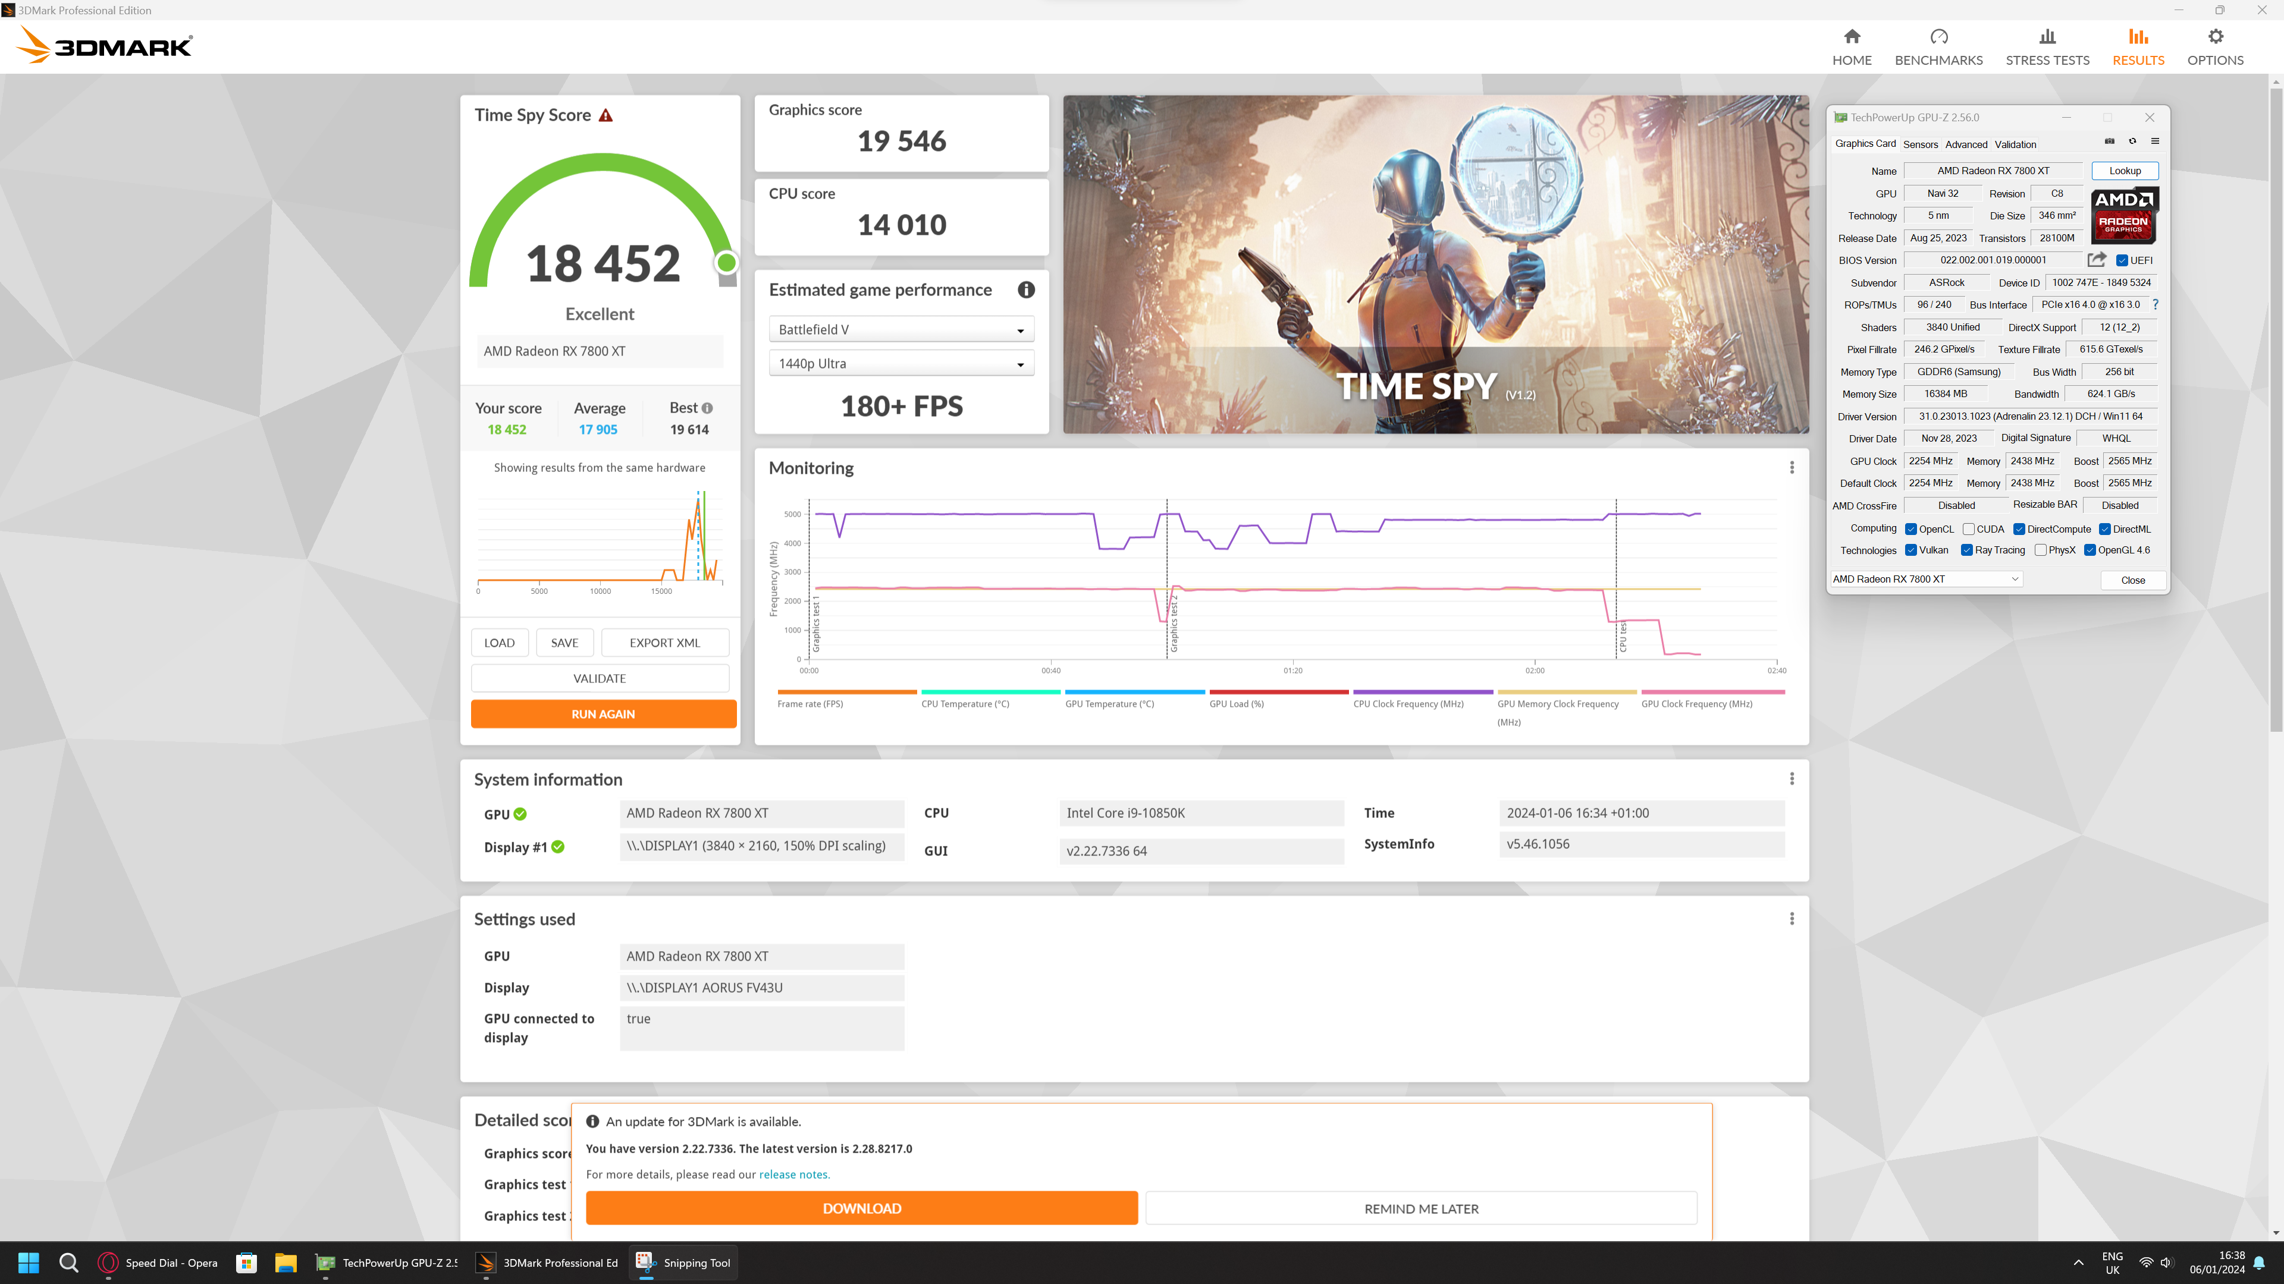2284x1284 pixels.
Task: Toggle the PhysX checkbox
Action: coord(2040,550)
